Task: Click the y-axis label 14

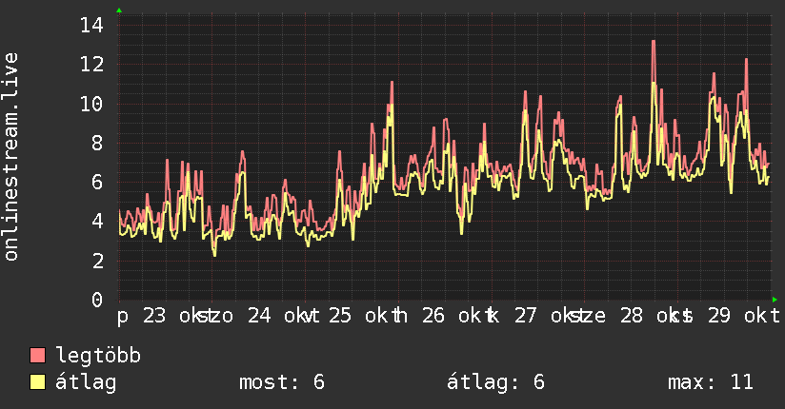Action: [92, 25]
